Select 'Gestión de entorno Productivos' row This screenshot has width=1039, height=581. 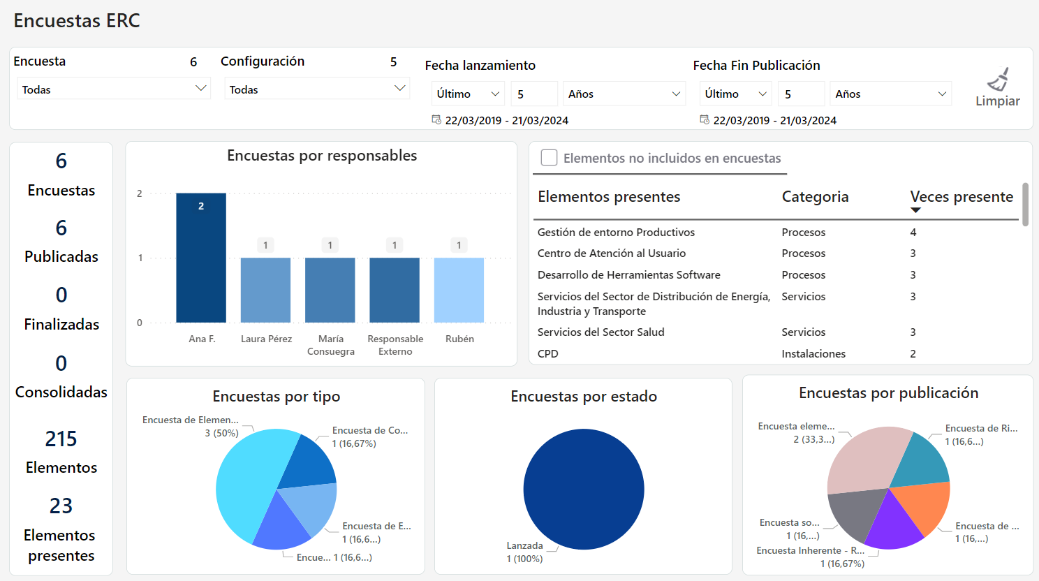[616, 232]
